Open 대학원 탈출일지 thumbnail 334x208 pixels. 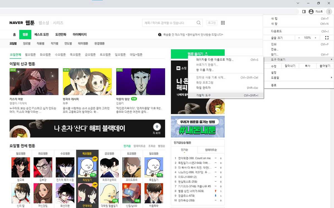[109, 193]
